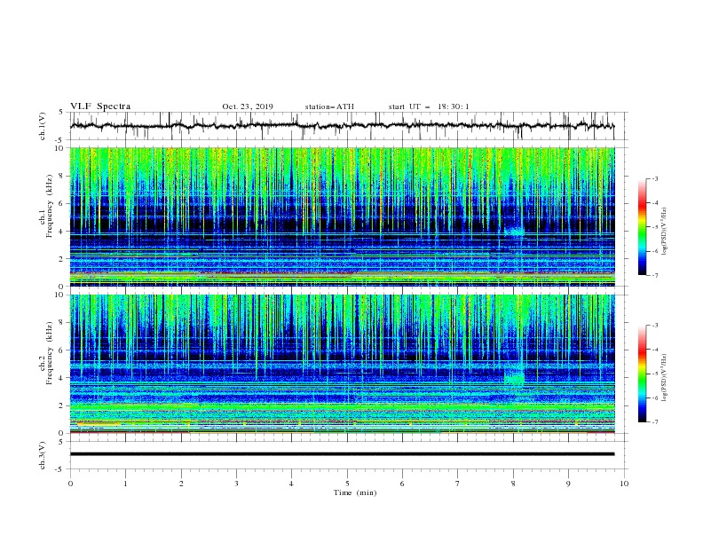The width and height of the screenshot is (703, 543).
Task: Click the "4" kHz tick of ch.2 spectrogram
Action: 62,378
